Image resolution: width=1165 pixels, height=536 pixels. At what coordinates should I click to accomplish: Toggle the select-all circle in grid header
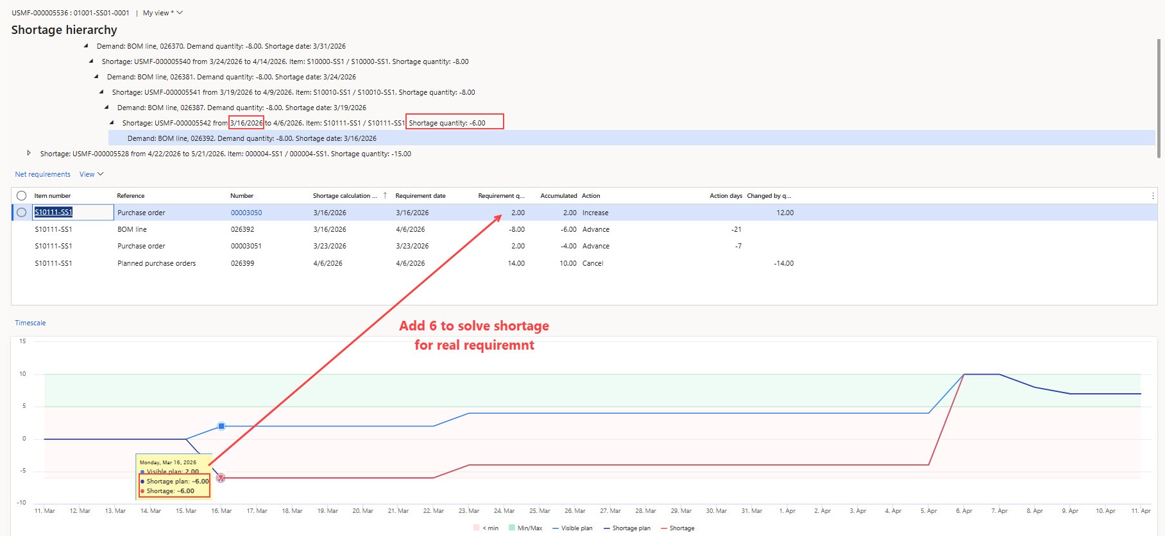22,196
